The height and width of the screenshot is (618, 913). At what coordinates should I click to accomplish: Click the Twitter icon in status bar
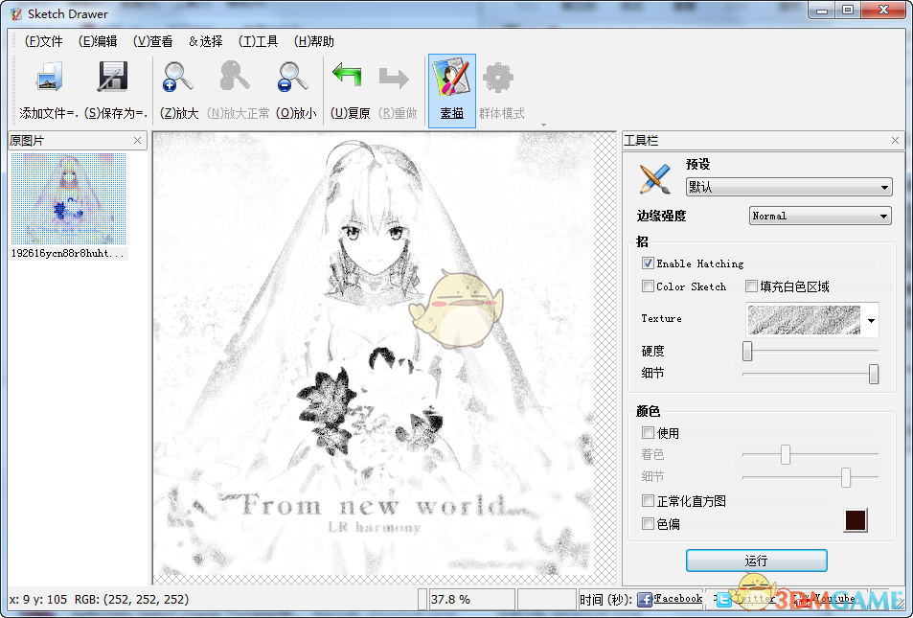(723, 600)
